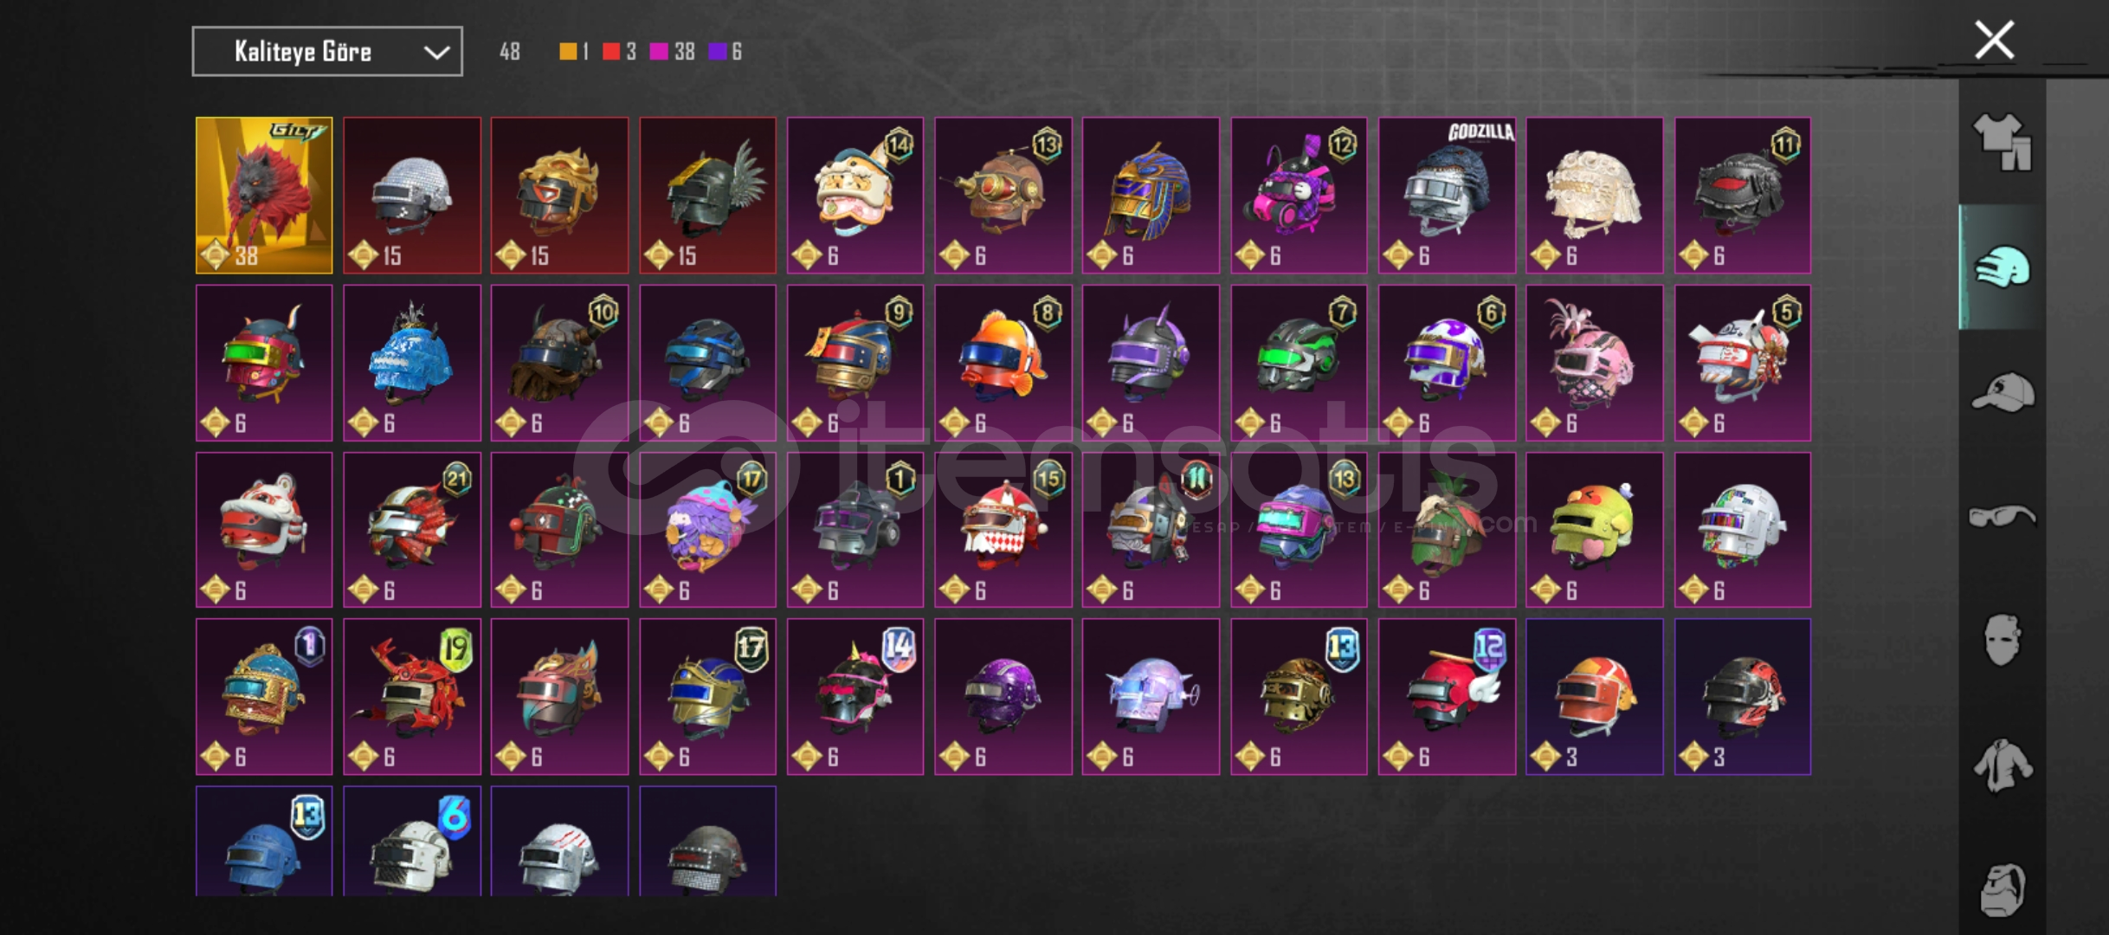Open the cap headwear category icon
This screenshot has height=935, width=2109.
pos(2003,391)
